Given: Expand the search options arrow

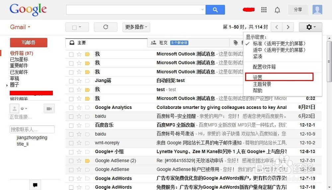Looking at the screenshot, I should 202,10.
